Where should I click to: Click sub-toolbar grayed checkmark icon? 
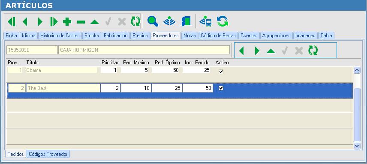click(x=284, y=51)
